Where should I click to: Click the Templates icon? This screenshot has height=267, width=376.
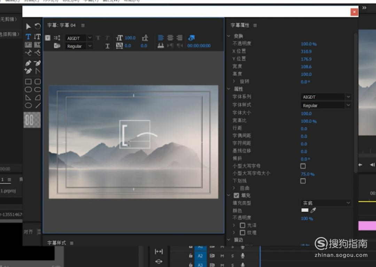pos(57,46)
